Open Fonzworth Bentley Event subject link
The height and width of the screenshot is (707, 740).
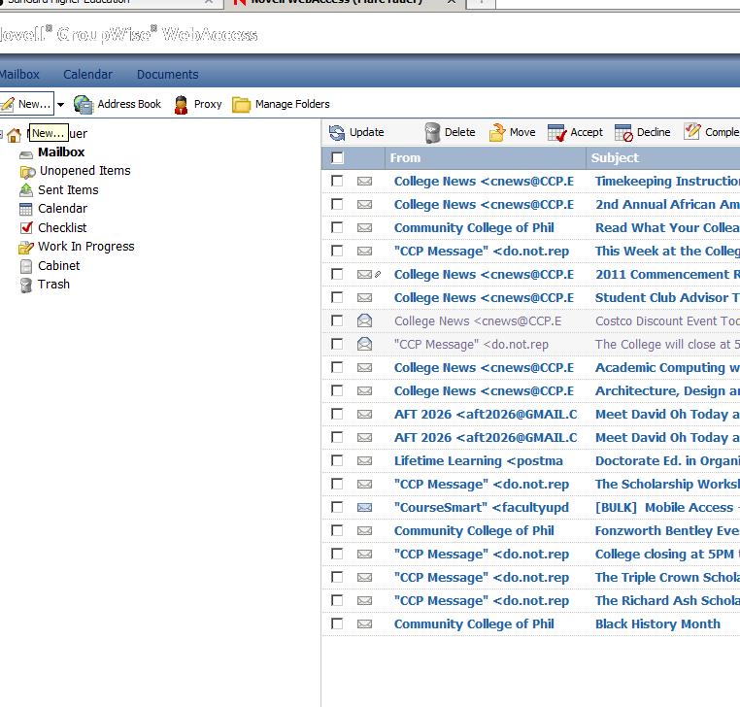tap(667, 530)
